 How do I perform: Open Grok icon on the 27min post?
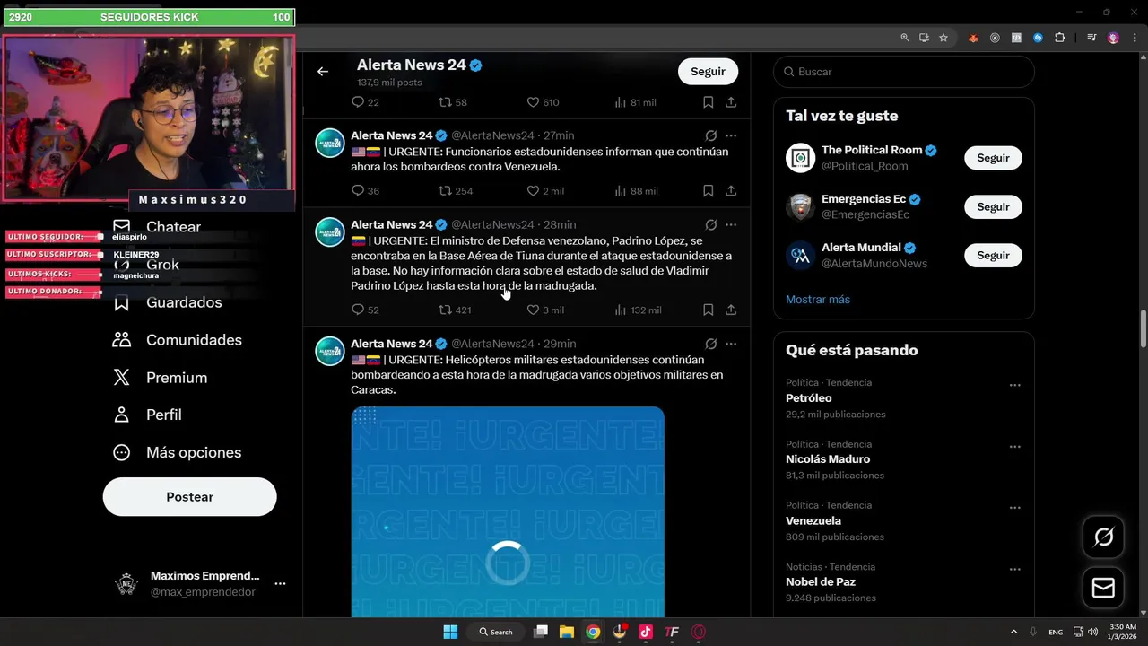[x=710, y=135]
